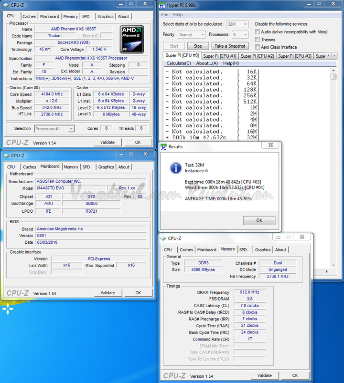Open the Selection Processor #1 dropdown
344x383 pixels.
tap(54, 129)
